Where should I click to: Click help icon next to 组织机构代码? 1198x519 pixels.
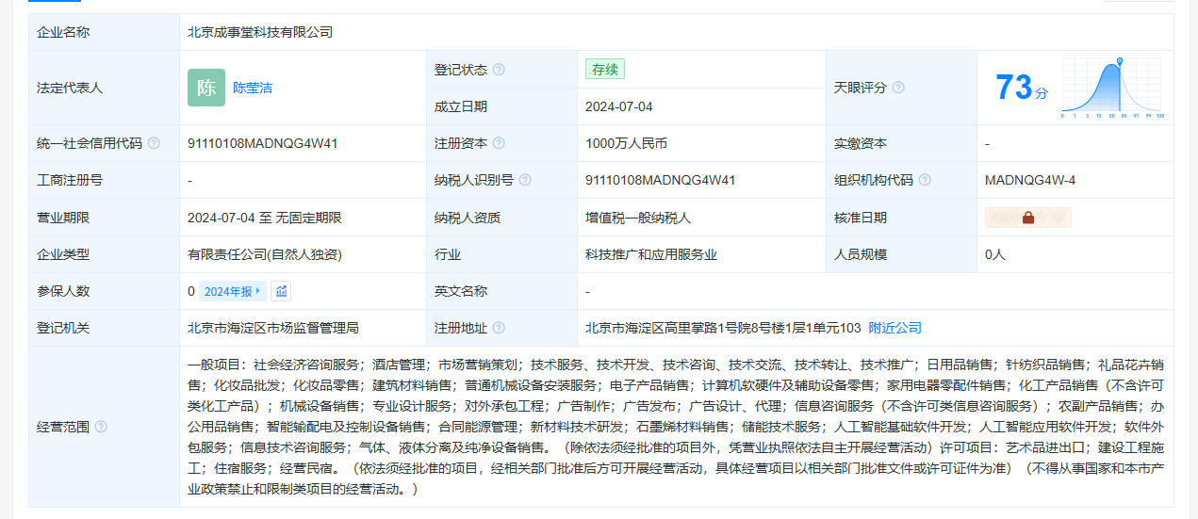925,180
